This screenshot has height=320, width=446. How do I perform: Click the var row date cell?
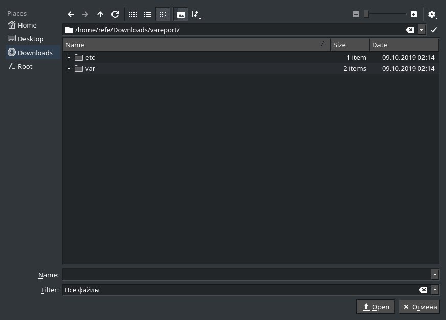click(x=408, y=69)
